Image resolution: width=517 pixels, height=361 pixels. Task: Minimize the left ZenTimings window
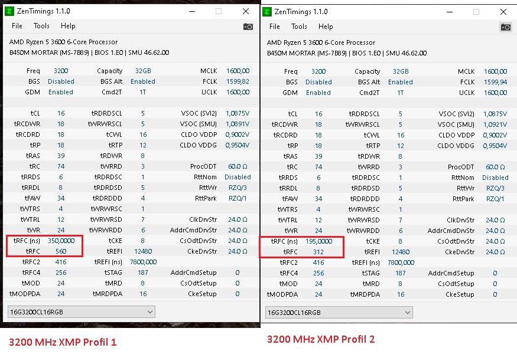[x=193, y=11]
